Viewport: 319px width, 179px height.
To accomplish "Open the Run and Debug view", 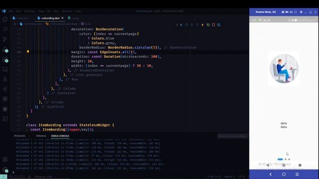I will [x=5, y=49].
